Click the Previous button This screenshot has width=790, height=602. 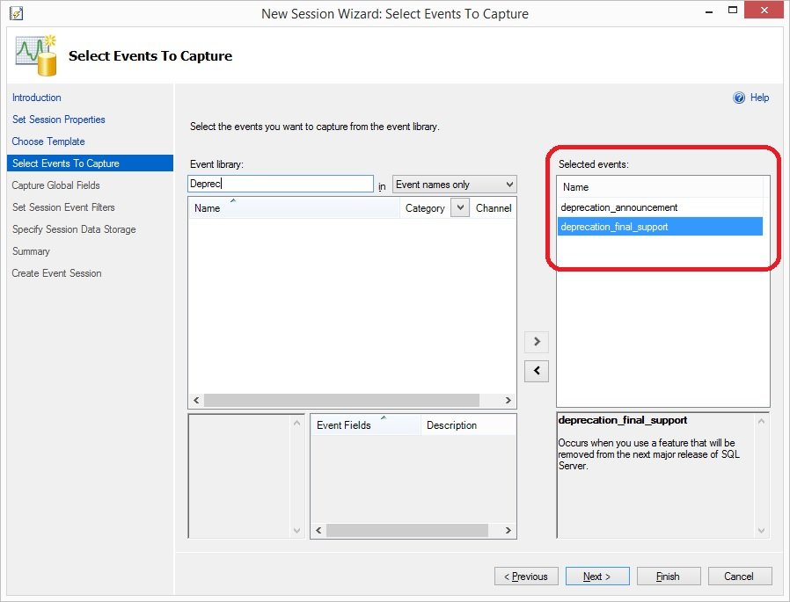point(526,577)
